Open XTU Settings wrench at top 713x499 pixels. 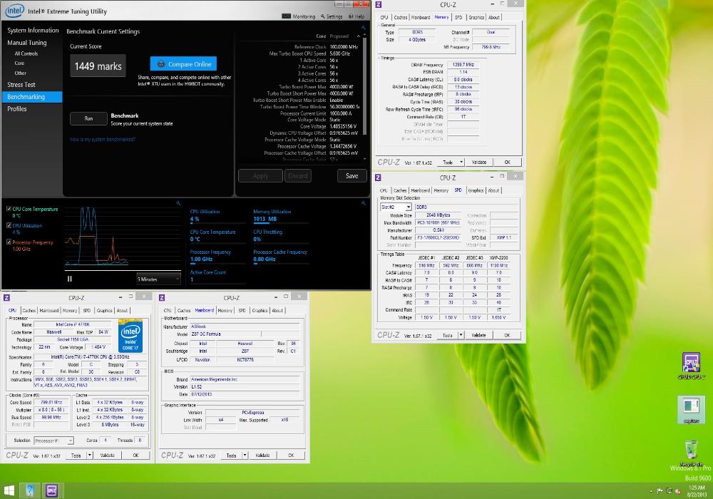pyautogui.click(x=332, y=16)
